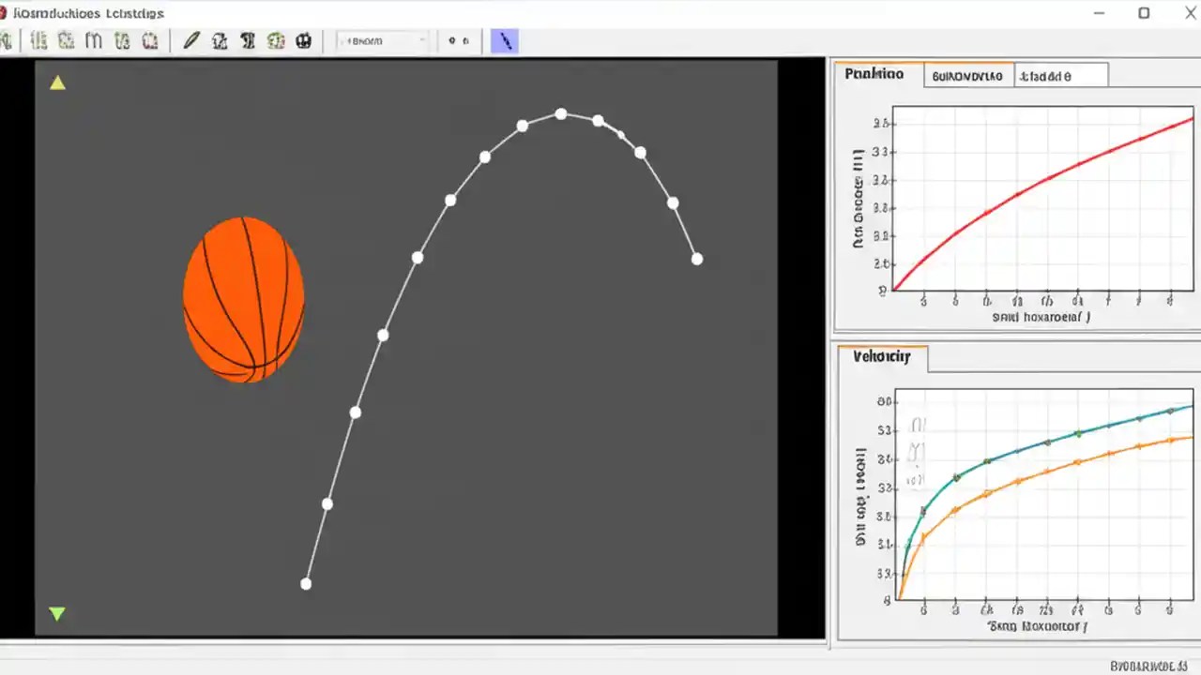Click the green downward triangle marker

(57, 614)
